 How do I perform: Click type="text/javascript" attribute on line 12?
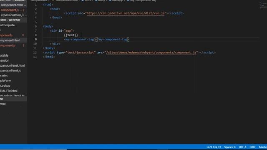coord(76,52)
